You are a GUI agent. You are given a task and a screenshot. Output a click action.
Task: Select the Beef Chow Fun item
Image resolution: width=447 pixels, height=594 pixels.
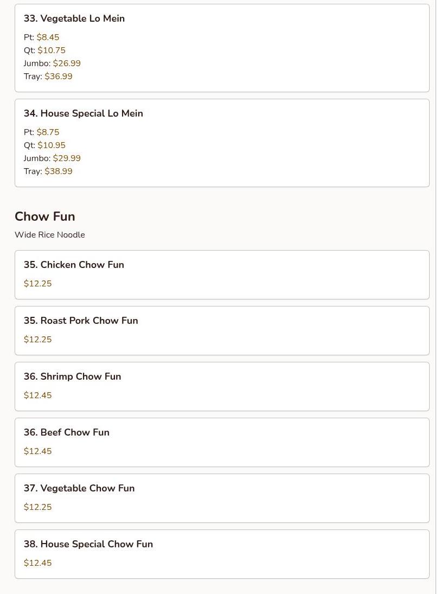[222, 443]
